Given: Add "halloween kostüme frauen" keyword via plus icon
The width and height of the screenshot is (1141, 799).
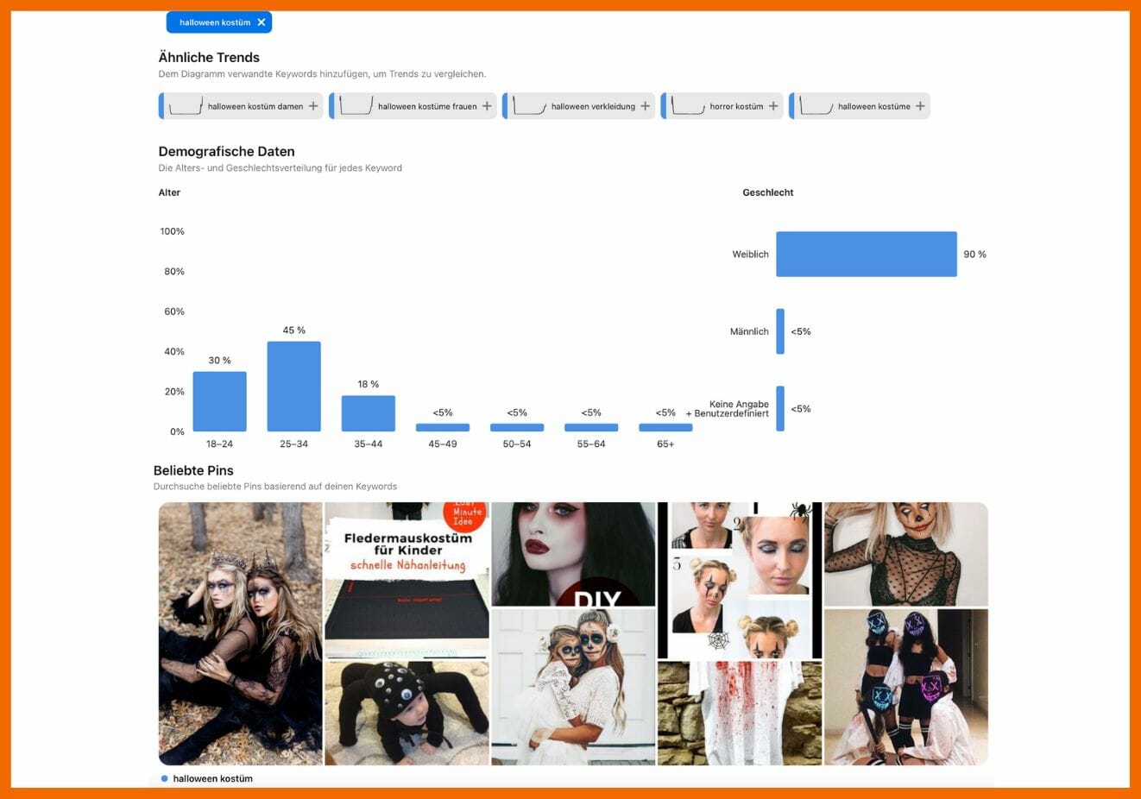Looking at the screenshot, I should [486, 105].
